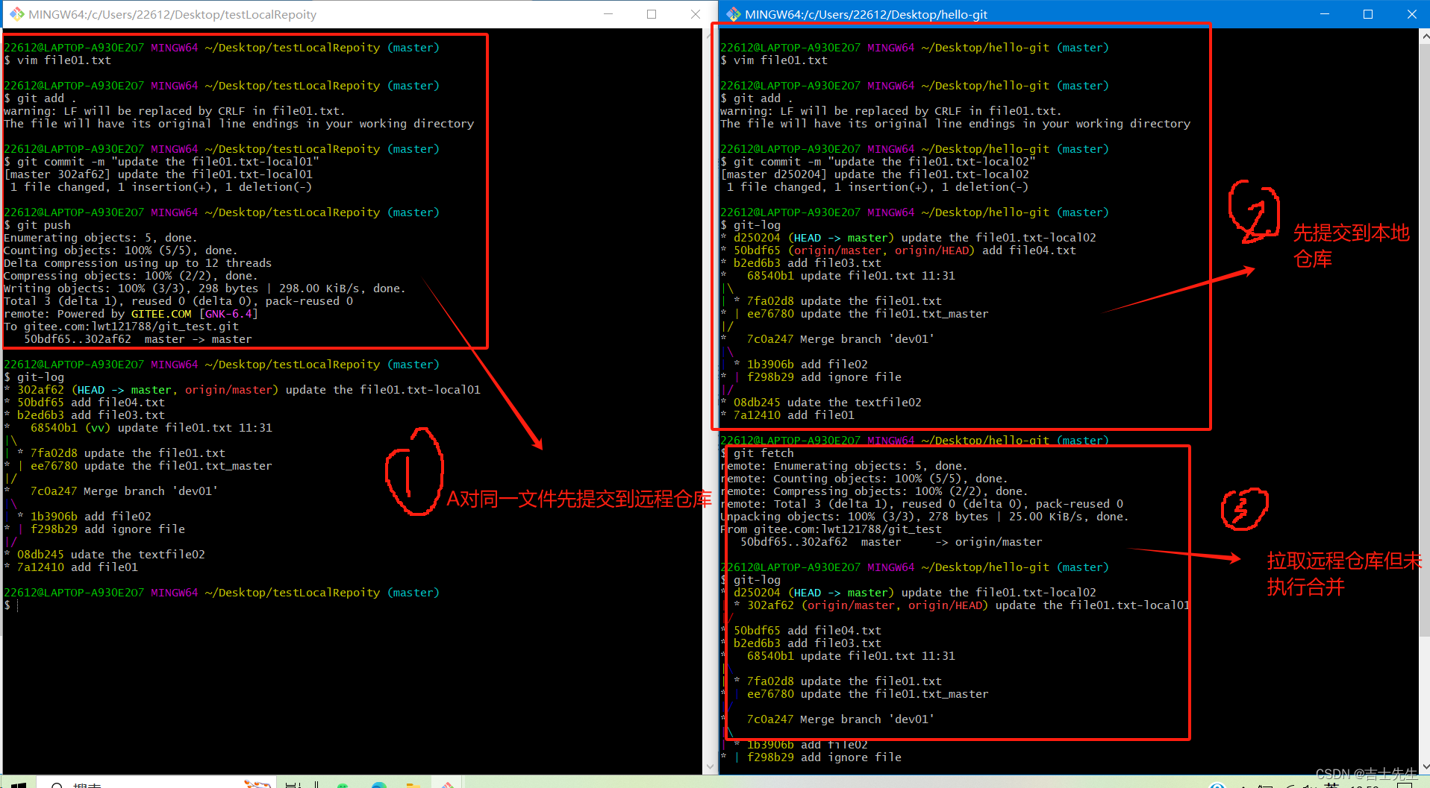Close the testLocalRepoity terminal window
The height and width of the screenshot is (788, 1430).
tap(695, 14)
